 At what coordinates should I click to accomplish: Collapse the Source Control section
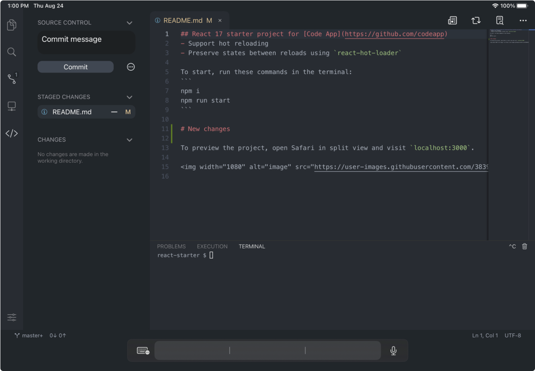coord(129,23)
